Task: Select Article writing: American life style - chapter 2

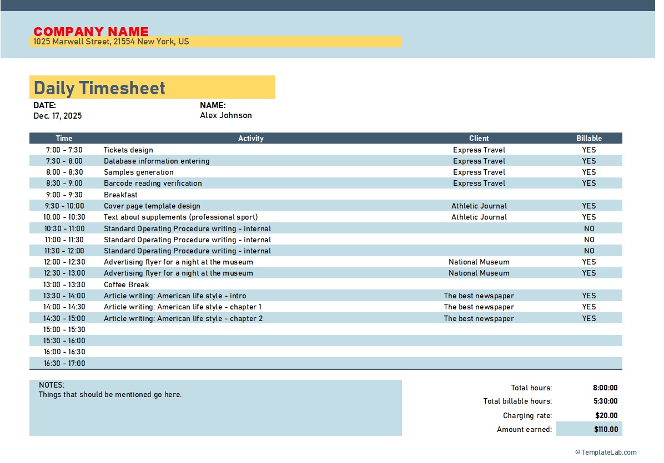Action: 183,318
